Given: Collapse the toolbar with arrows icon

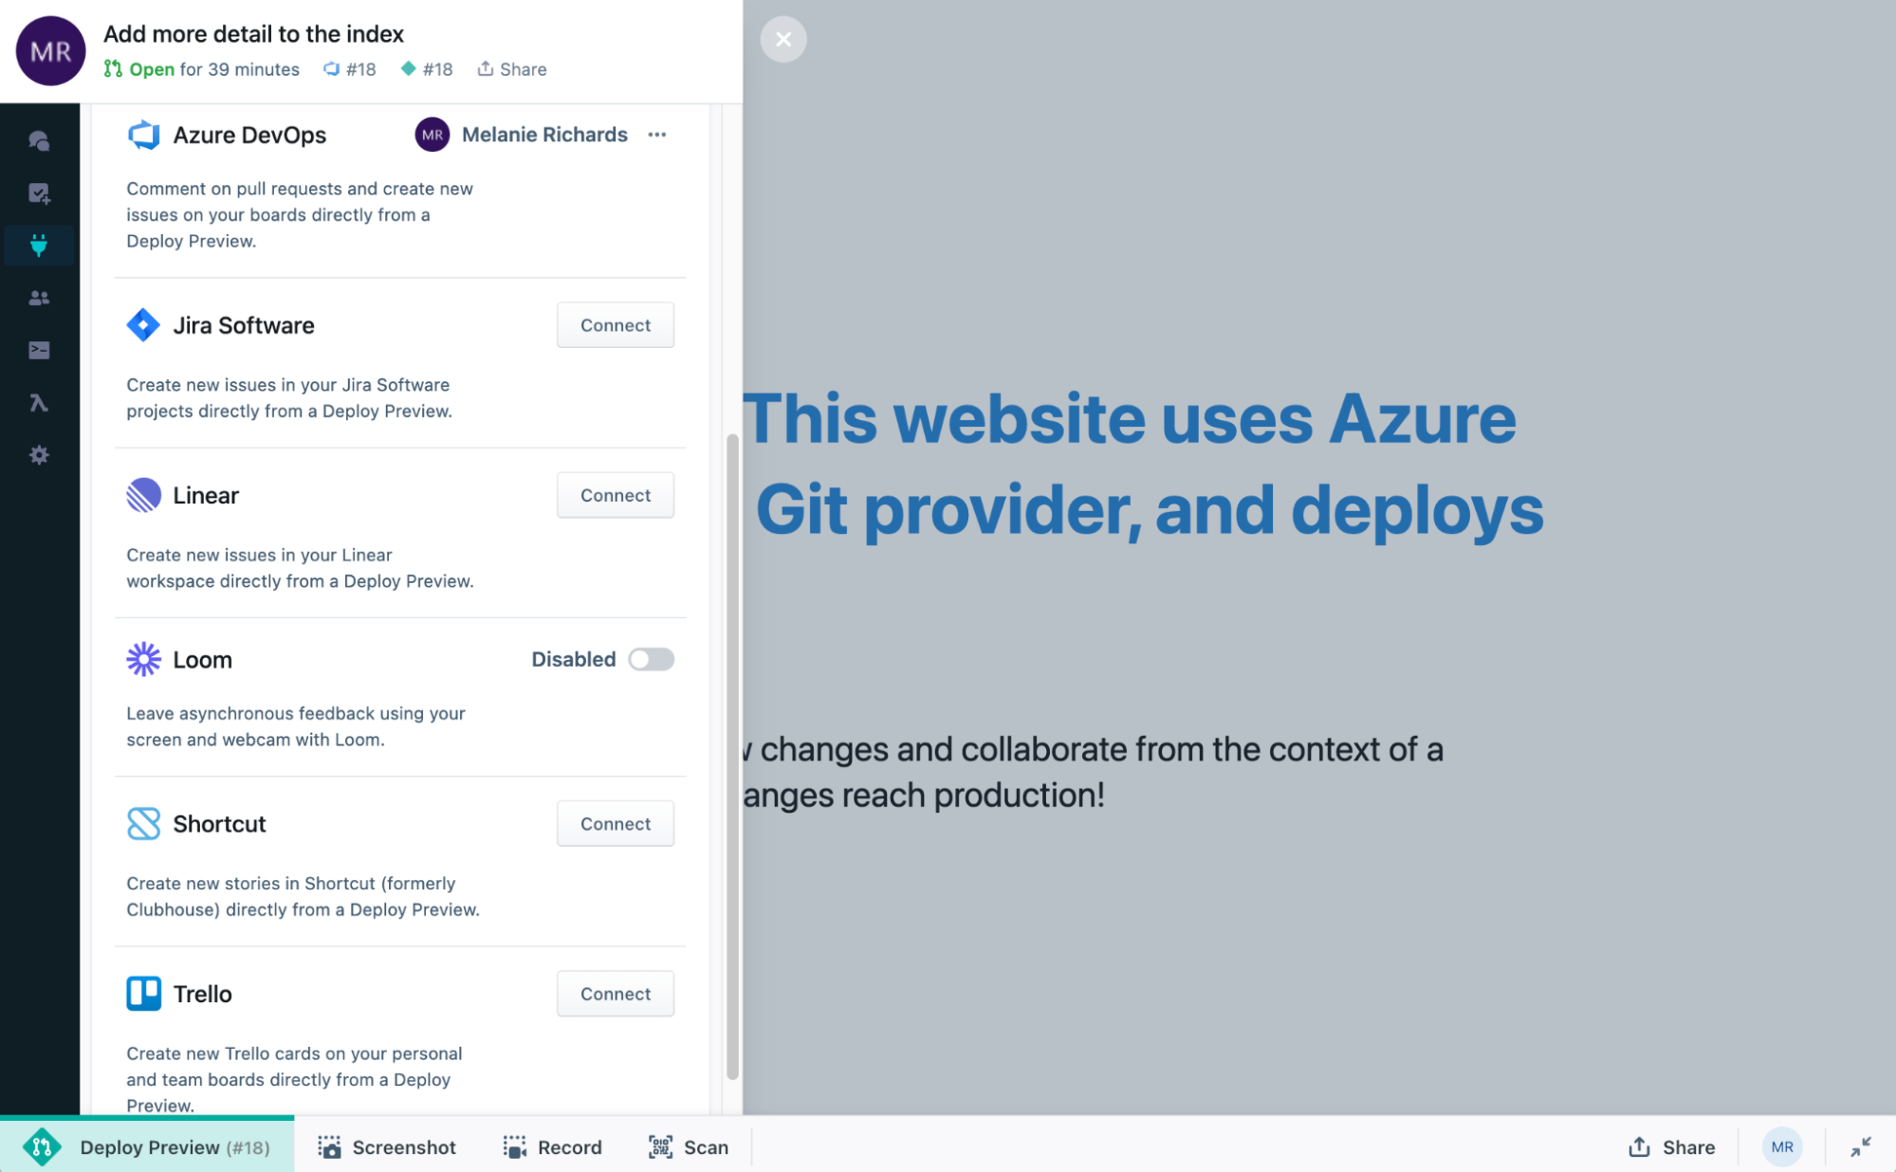Looking at the screenshot, I should click(x=1860, y=1146).
